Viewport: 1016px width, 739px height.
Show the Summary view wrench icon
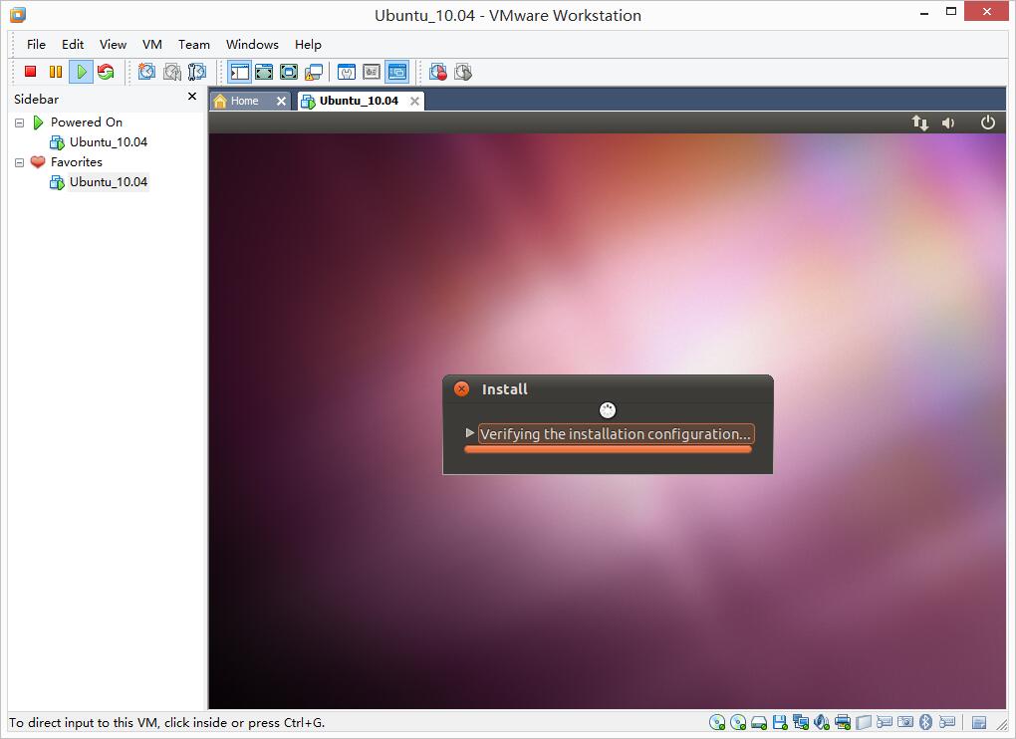tap(347, 72)
